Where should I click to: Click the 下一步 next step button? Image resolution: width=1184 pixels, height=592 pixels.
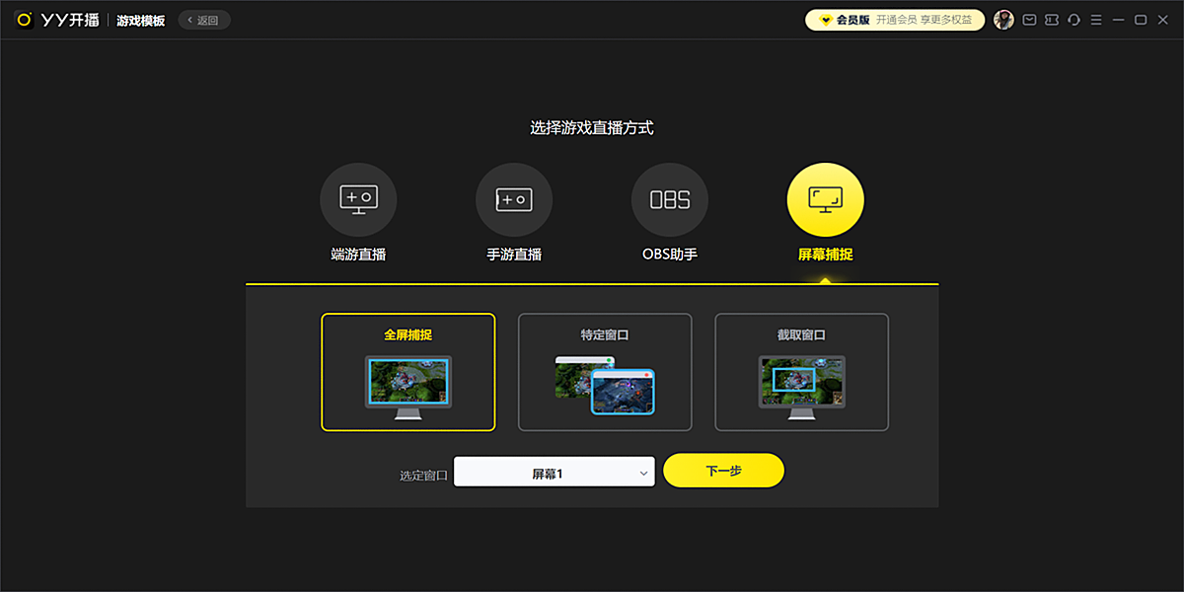723,471
